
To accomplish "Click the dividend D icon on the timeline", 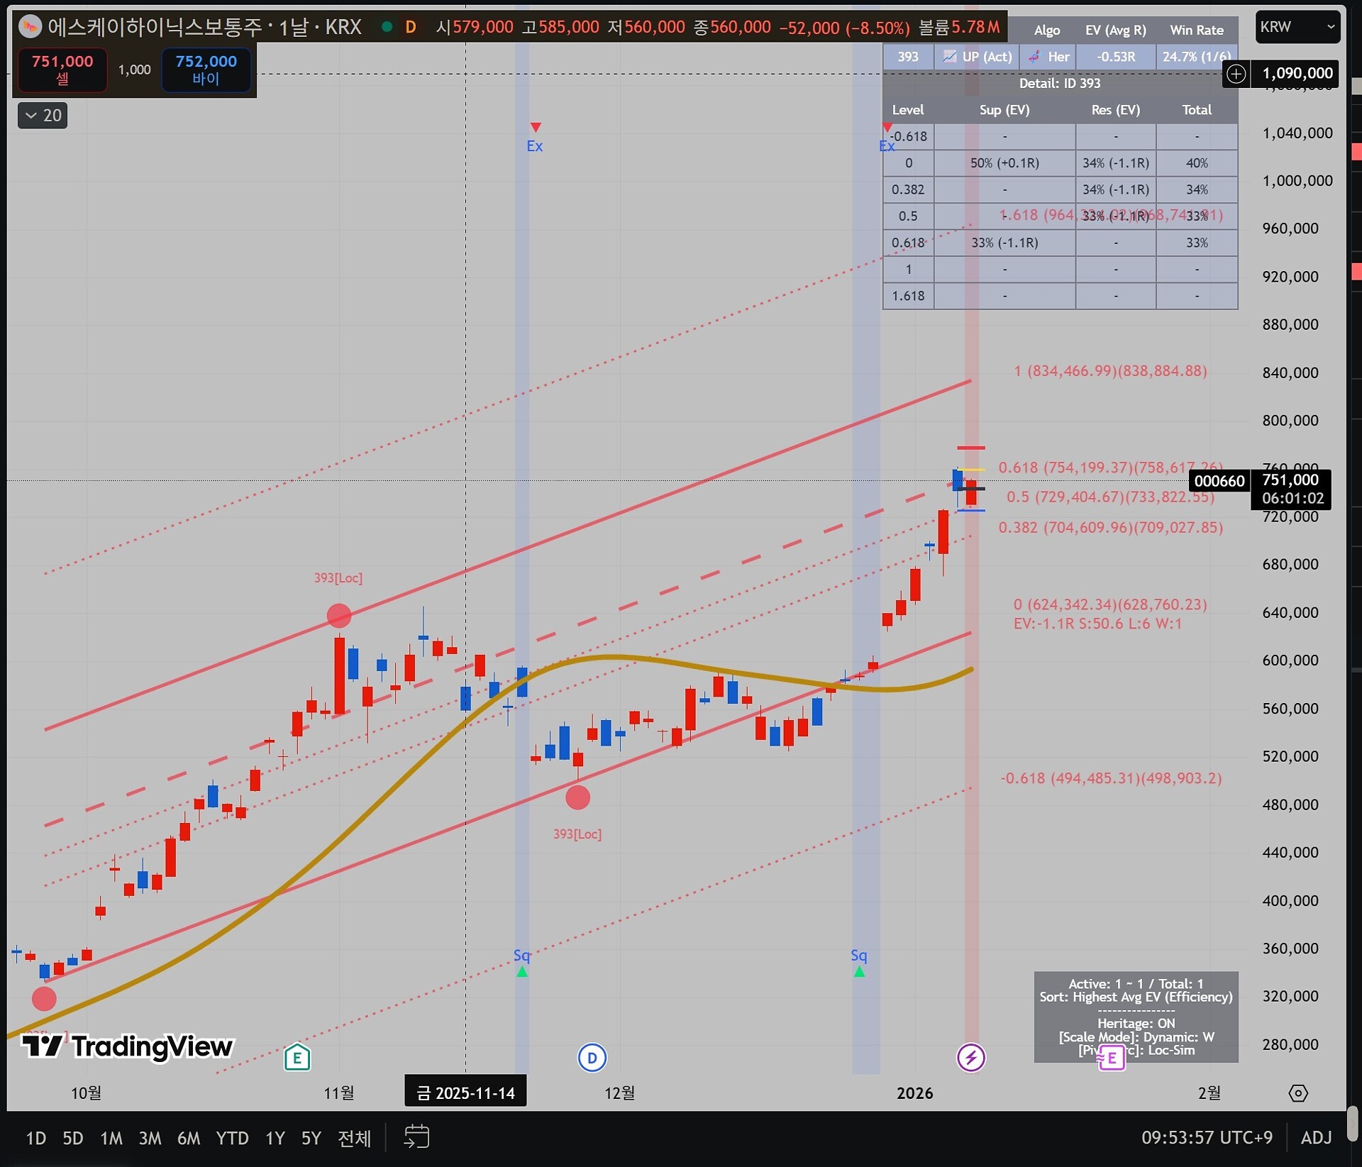I will pyautogui.click(x=592, y=1058).
